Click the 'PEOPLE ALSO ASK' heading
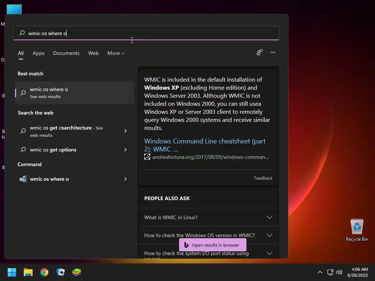Screen dimensions: 375x281 [x=167, y=198]
